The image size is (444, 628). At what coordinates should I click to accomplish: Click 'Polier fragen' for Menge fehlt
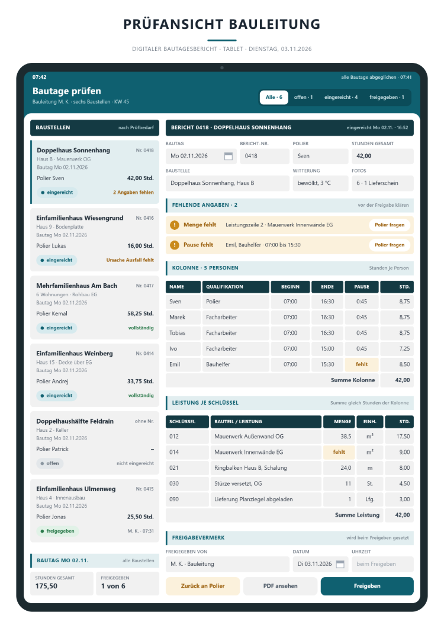point(390,225)
